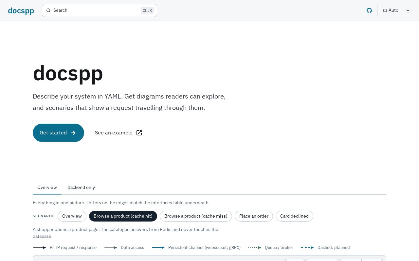This screenshot has width=419, height=261.
Task: Open the Auto theme dropdown
Action: 396,10
